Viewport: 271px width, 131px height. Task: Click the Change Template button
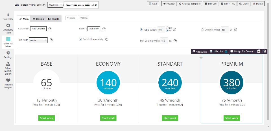189,4
